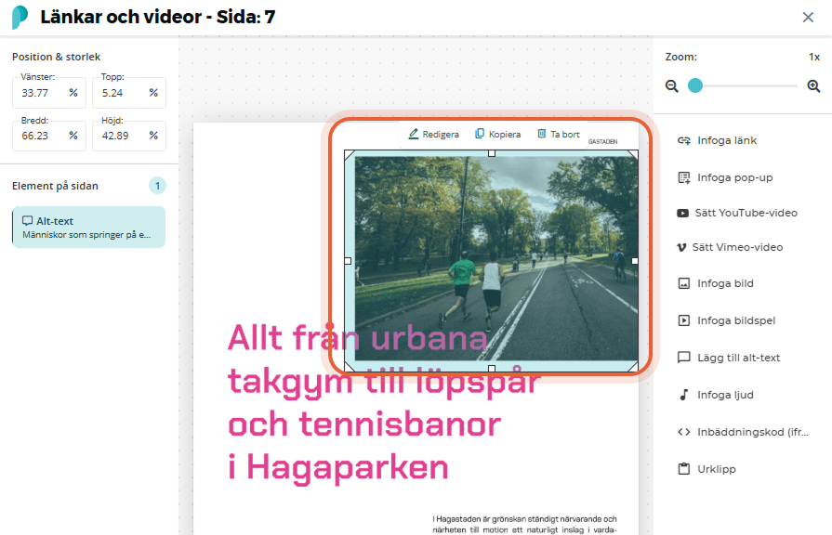Click the copy icon beside Kopiera
Viewport: 832px width, 535px height.
(480, 134)
